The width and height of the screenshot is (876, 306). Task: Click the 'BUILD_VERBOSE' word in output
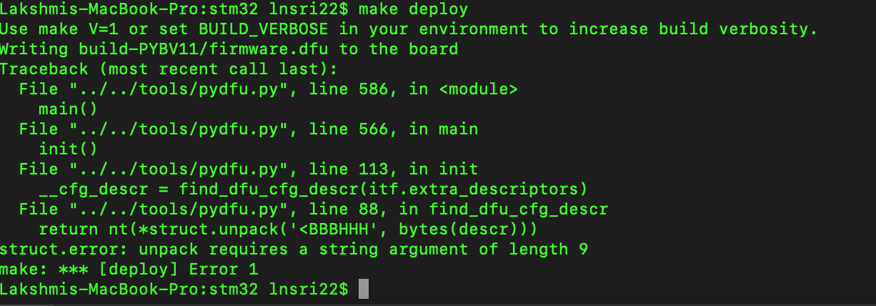coord(264,29)
